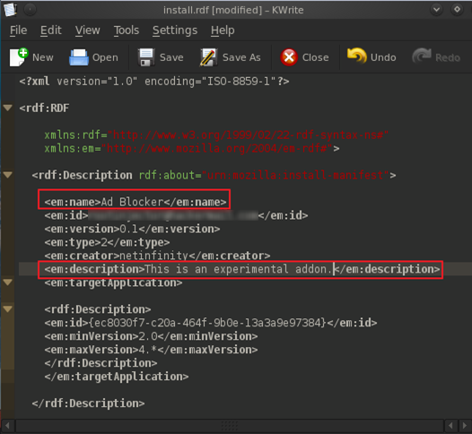Click the New document icon
The height and width of the screenshot is (434, 472).
[x=19, y=57]
